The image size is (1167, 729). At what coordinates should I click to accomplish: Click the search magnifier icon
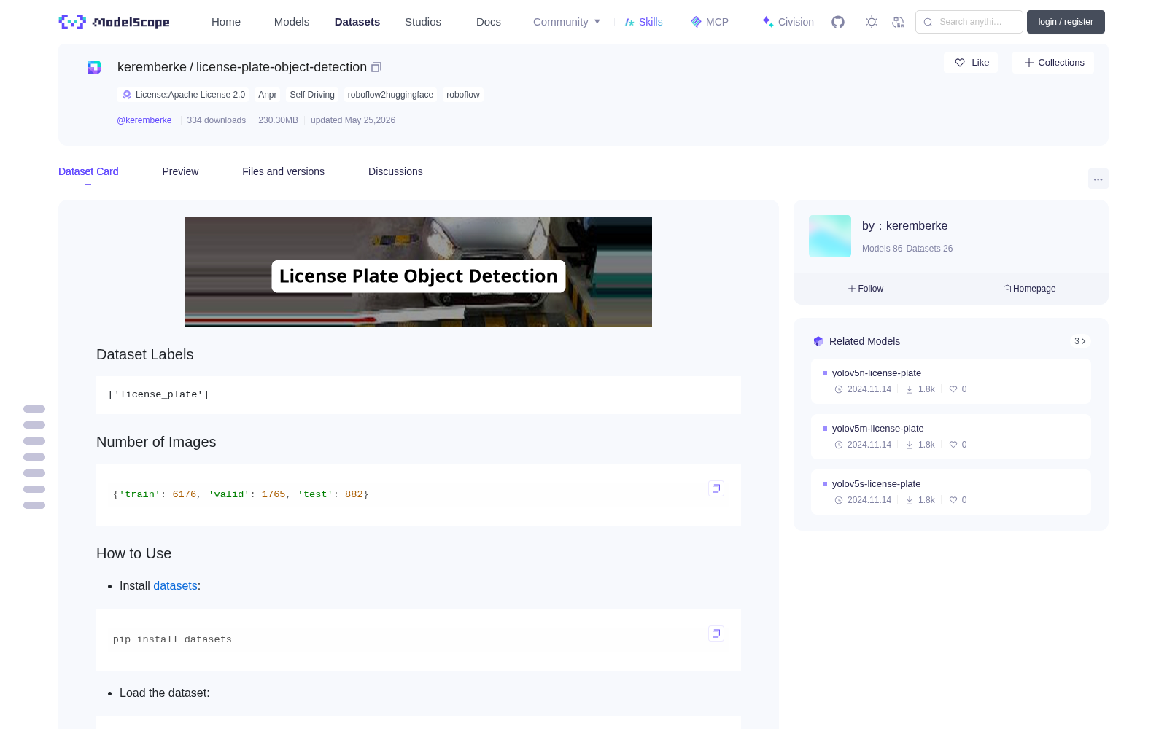pyautogui.click(x=928, y=22)
